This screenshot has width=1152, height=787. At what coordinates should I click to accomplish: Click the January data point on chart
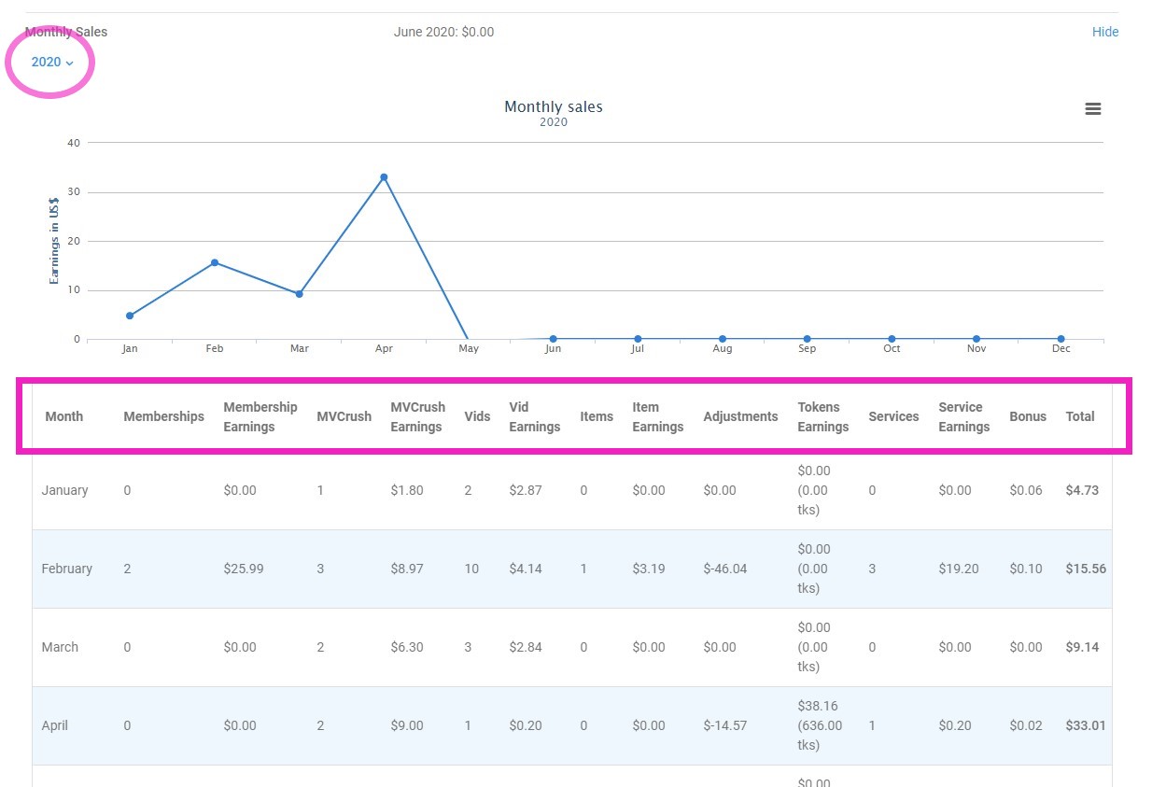click(x=130, y=316)
